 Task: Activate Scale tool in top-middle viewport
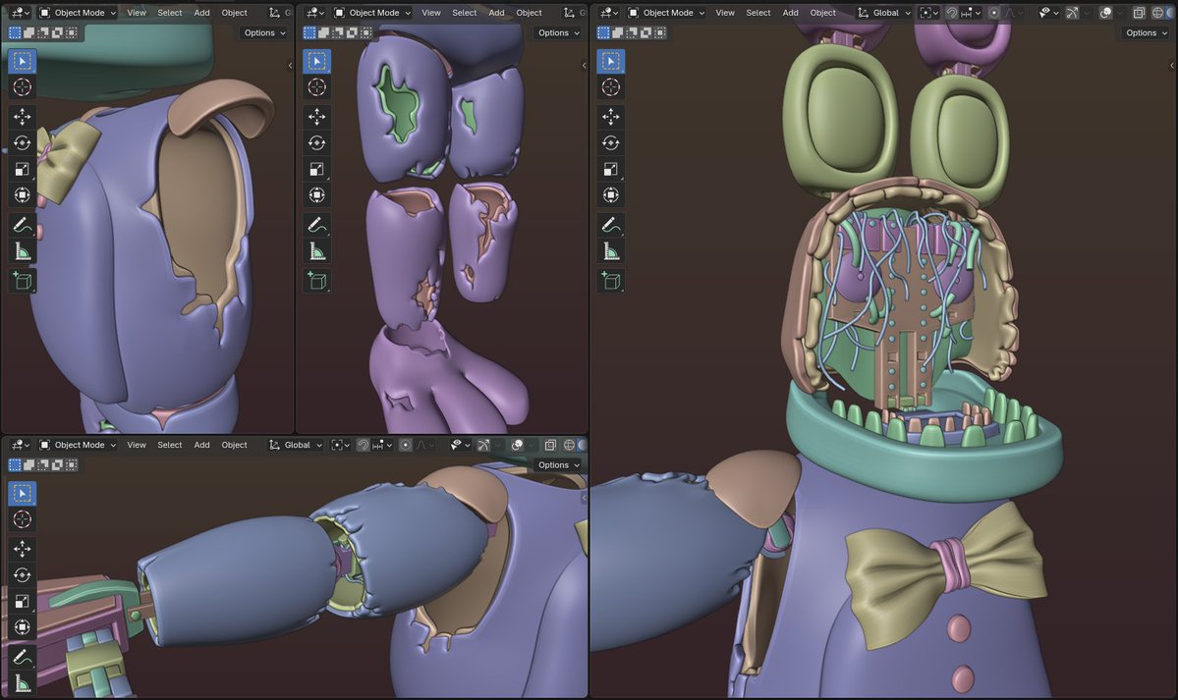[316, 169]
